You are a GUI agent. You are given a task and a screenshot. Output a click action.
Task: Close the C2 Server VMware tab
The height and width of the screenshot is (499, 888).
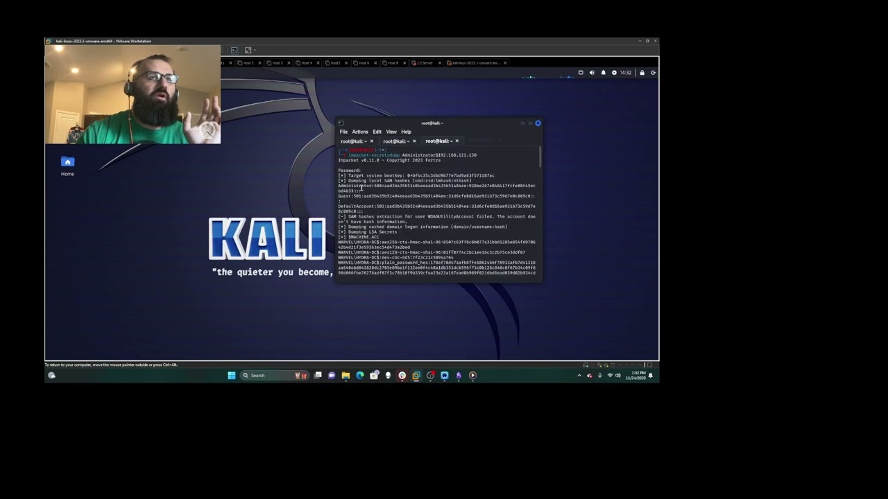[440, 63]
